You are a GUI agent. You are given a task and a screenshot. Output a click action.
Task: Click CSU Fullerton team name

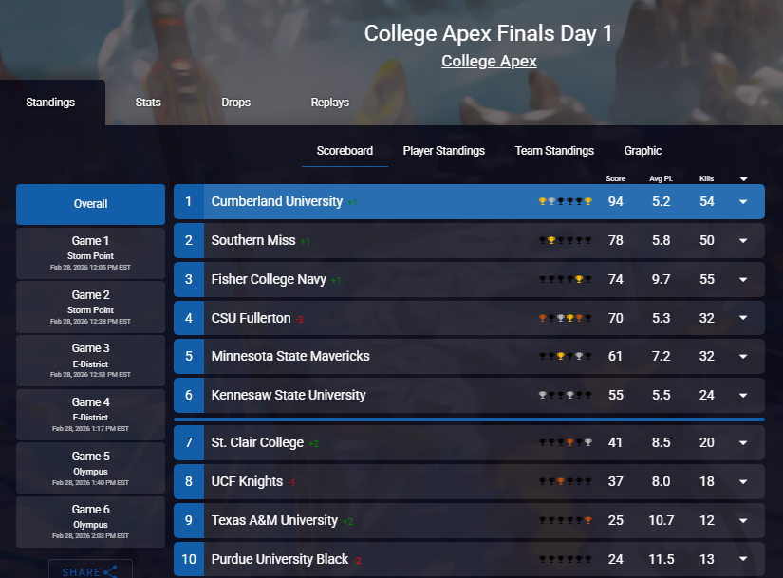251,318
